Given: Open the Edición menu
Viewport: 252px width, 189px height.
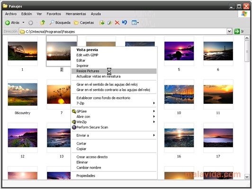Looking at the screenshot, I should [x=27, y=14].
